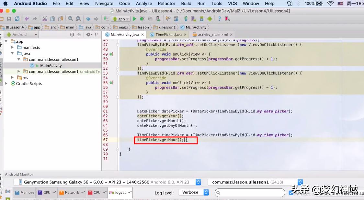Close the MainActivity.java tab
Image resolution: width=364 pixels, height=200 pixels.
[x=143, y=35]
